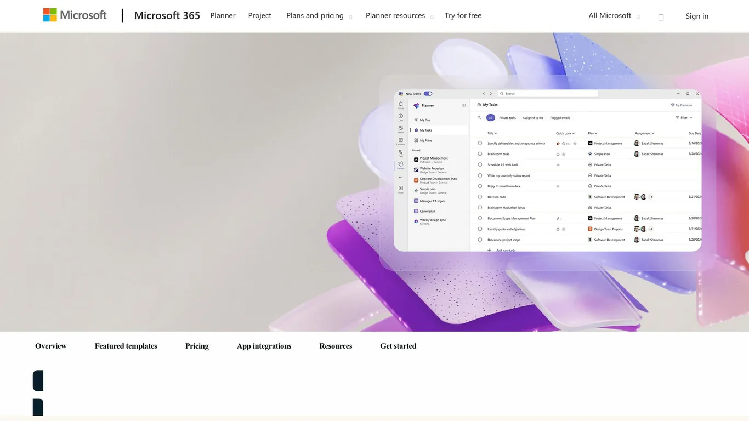
Task: Open the Apps icon in the Teams rail
Action: click(401, 189)
